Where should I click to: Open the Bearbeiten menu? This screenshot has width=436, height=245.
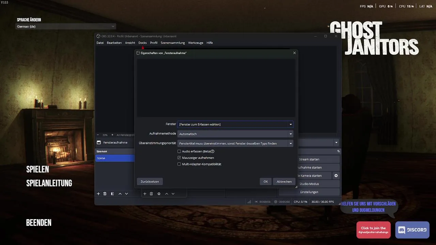click(114, 43)
